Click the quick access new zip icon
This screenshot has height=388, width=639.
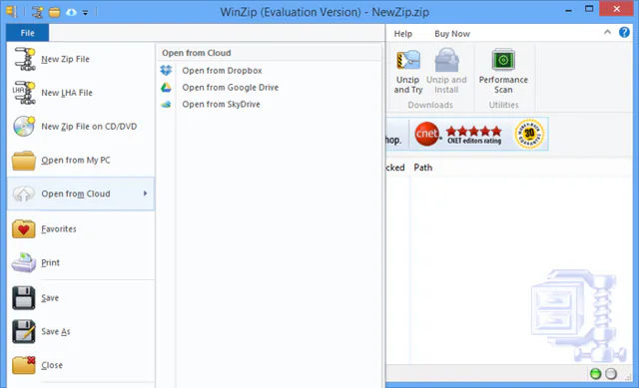click(x=38, y=12)
